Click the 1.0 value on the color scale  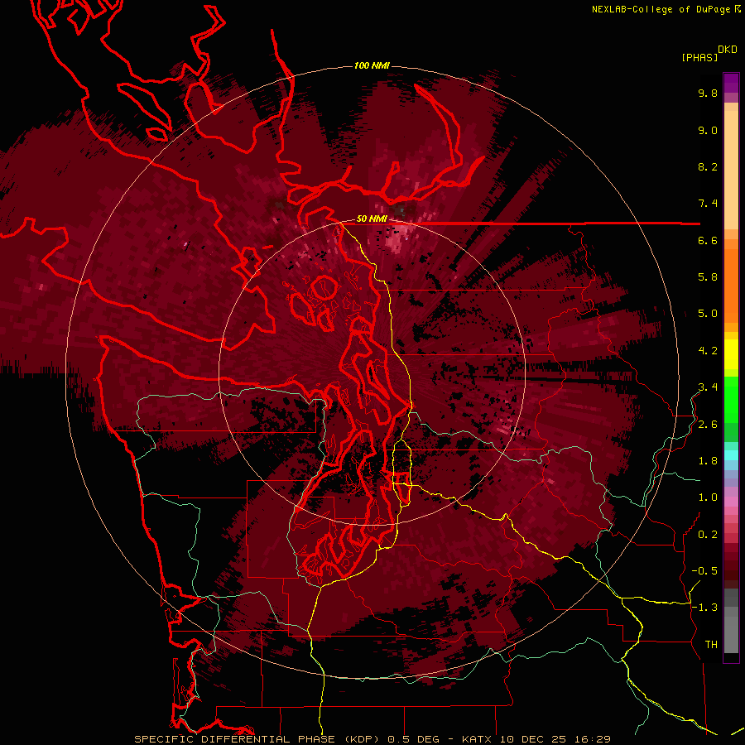click(x=708, y=497)
